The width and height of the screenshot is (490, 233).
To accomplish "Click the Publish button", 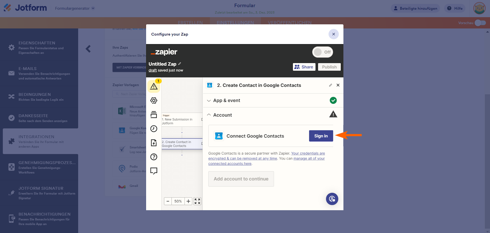I will pyautogui.click(x=329, y=67).
